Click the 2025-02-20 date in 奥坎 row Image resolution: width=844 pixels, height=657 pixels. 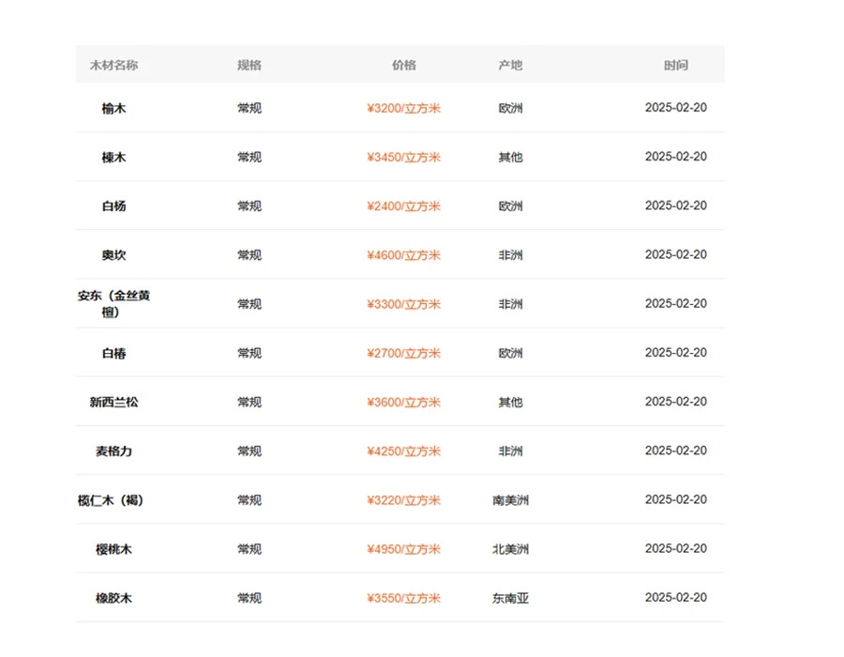(676, 254)
